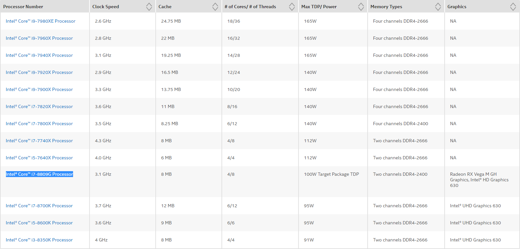The width and height of the screenshot is (520, 249).
Task: Select the 100W Target Package TDP cell
Action: point(333,182)
